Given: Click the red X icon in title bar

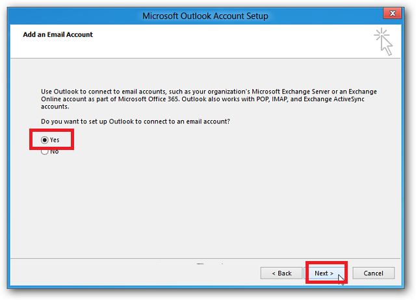Looking at the screenshot, I should click(393, 13).
